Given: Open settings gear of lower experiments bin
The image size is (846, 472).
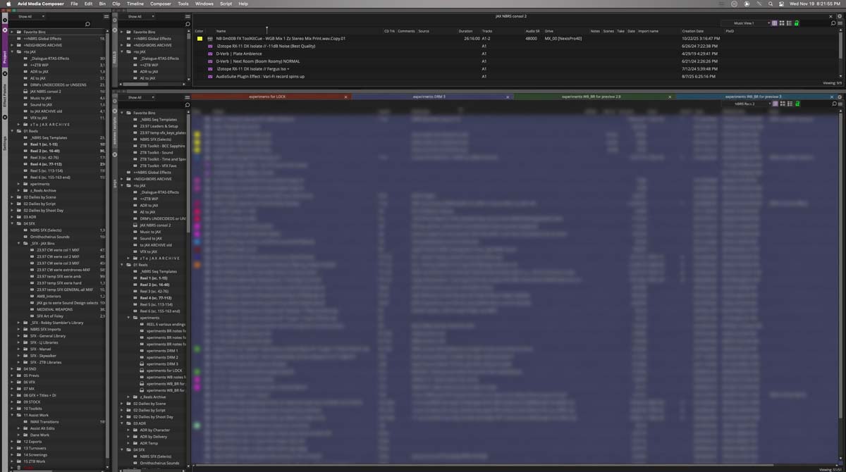Looking at the screenshot, I should [x=840, y=96].
